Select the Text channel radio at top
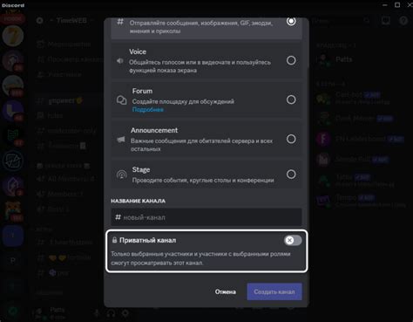The height and width of the screenshot is (322, 413). [291, 21]
